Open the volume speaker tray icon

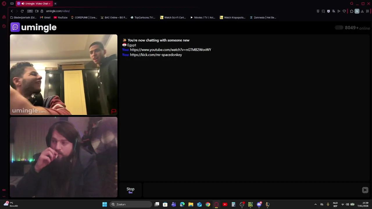(347, 204)
